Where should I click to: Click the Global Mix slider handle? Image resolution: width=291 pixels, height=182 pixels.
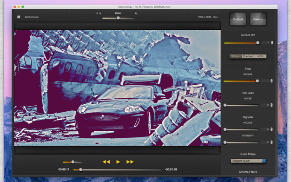(258, 43)
